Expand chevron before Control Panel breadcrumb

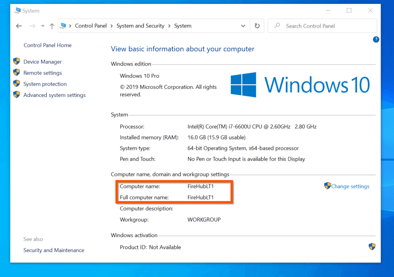(70, 26)
